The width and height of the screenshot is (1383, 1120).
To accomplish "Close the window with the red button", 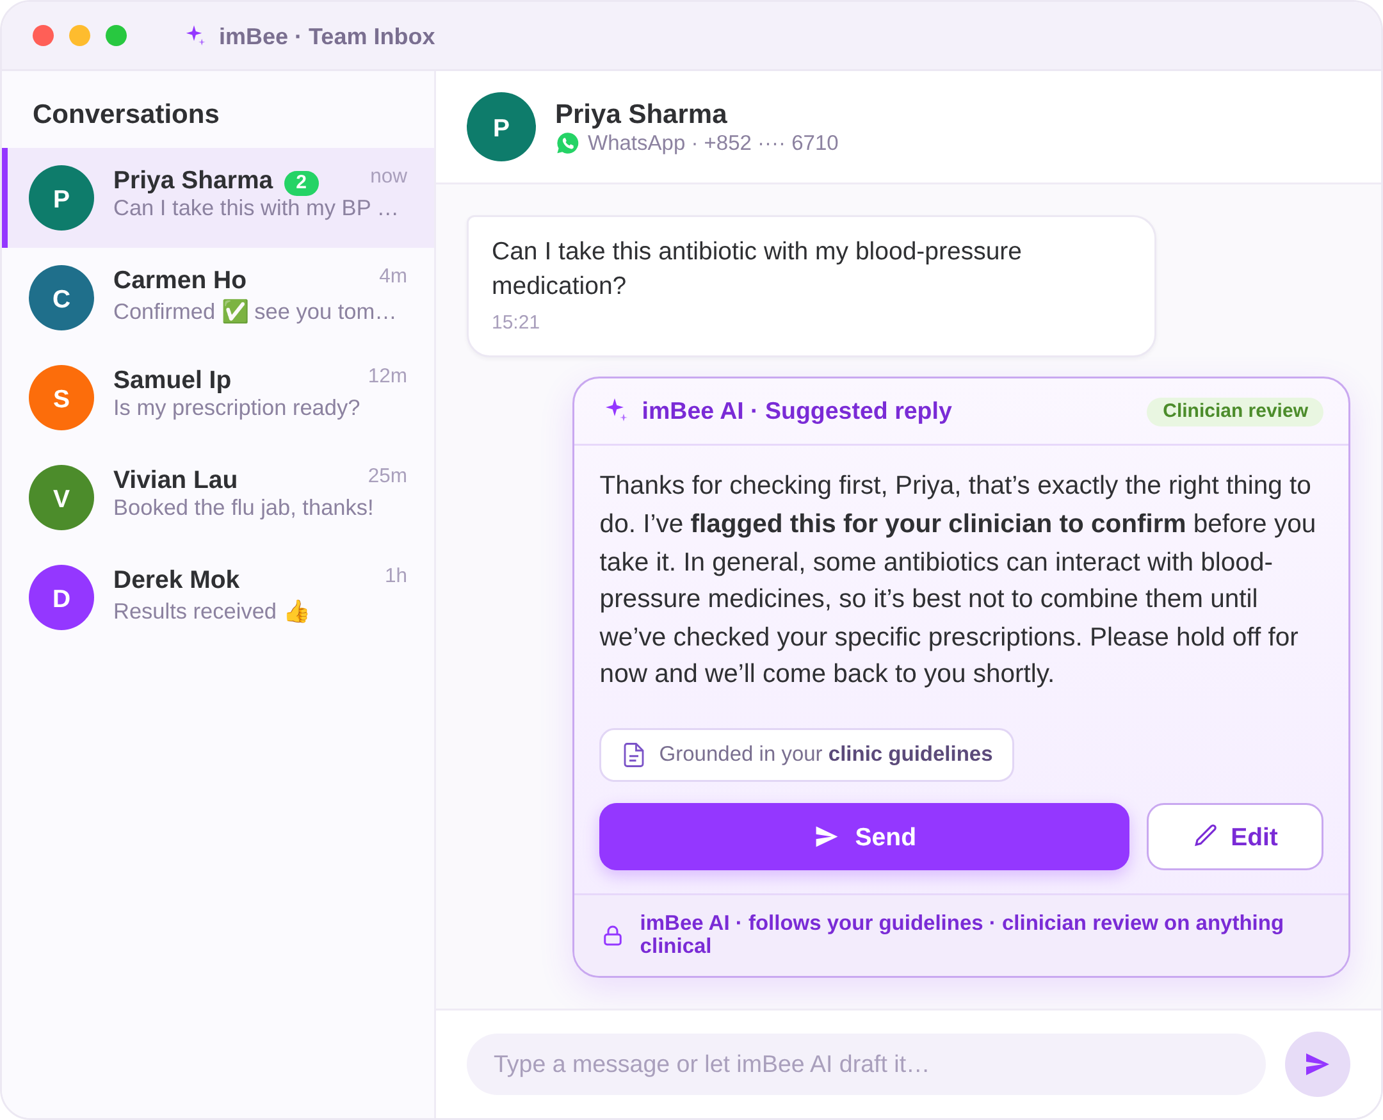I will pos(44,35).
